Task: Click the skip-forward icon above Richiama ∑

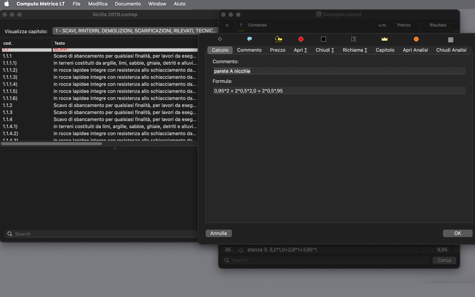Action: 353,39
